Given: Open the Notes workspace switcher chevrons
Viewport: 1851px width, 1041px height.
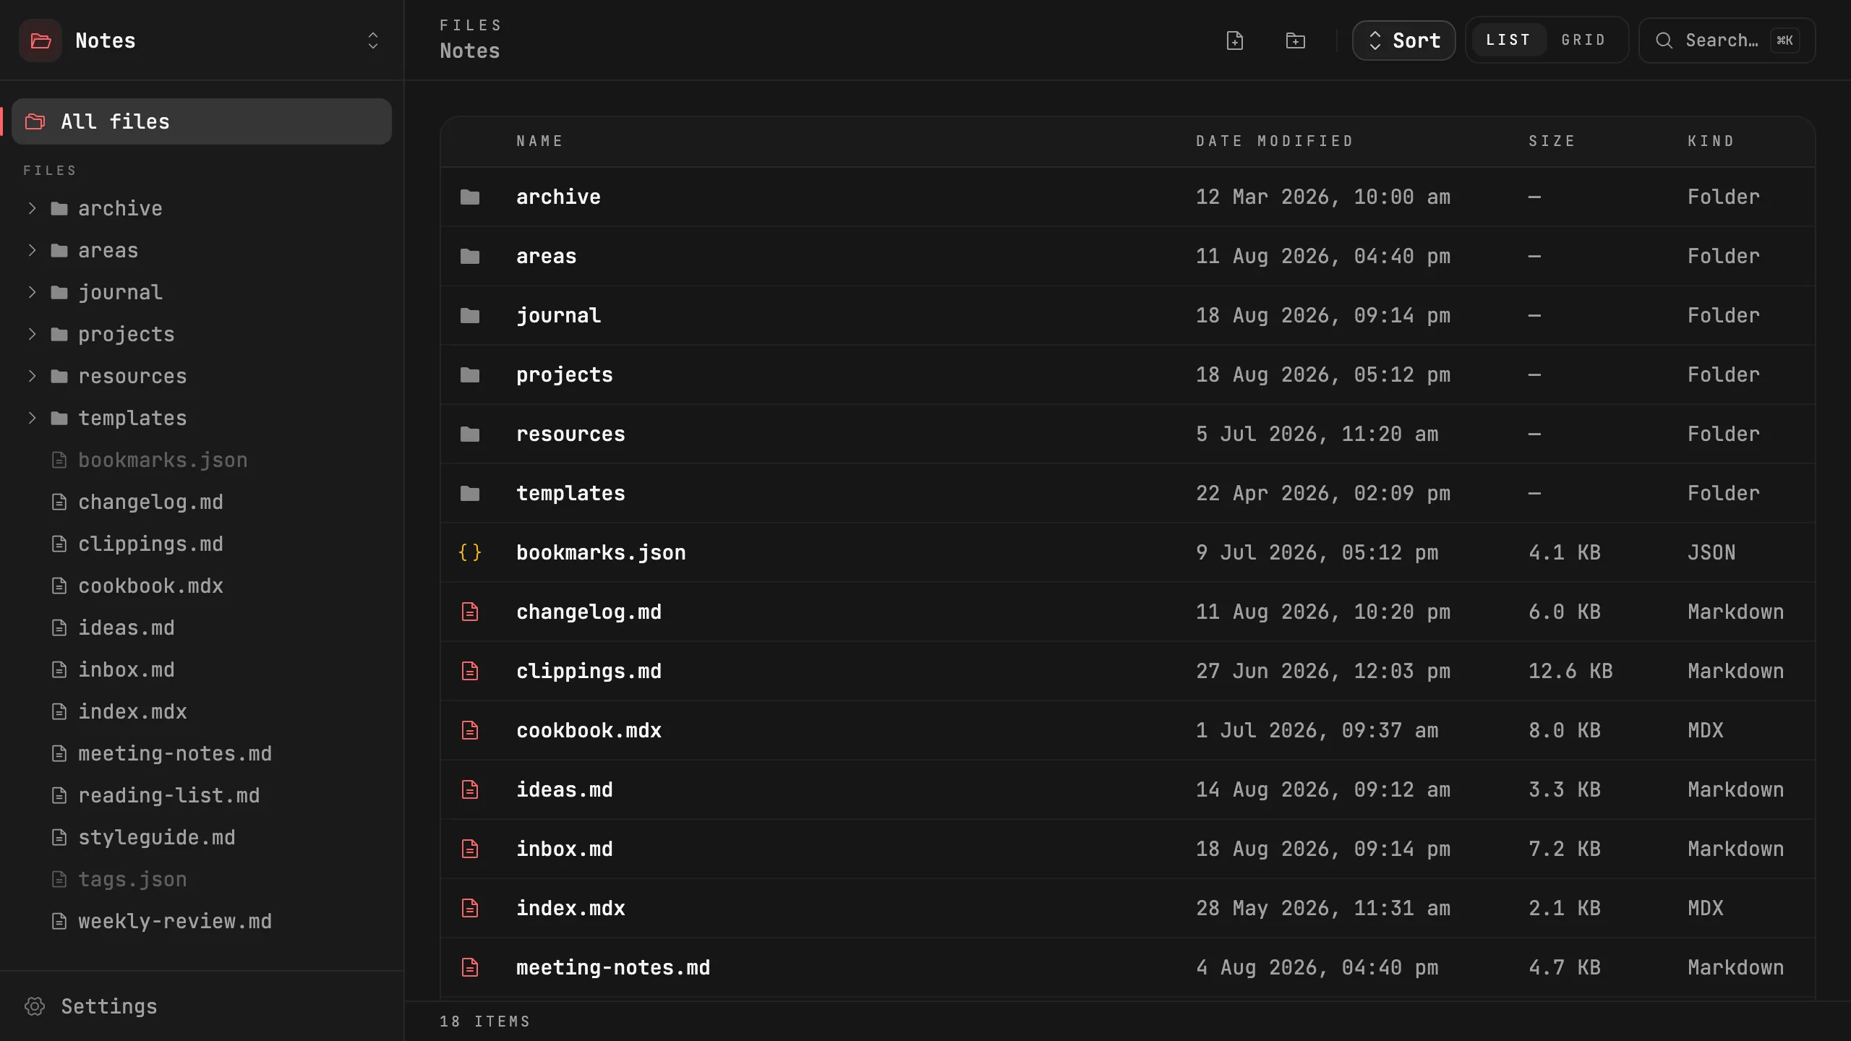Looking at the screenshot, I should pyautogui.click(x=373, y=40).
